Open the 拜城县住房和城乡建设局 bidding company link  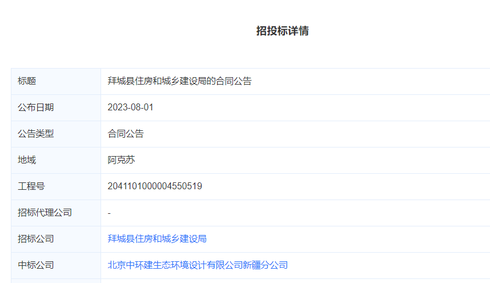(157, 239)
